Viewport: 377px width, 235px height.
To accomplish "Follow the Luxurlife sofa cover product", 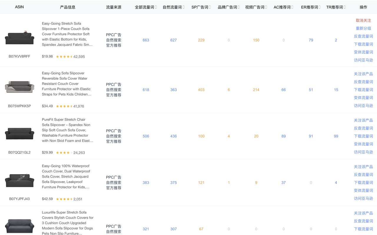I will coord(363,213).
